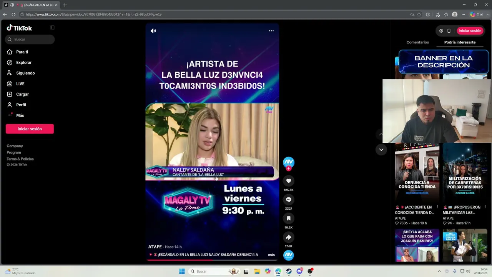Open the browser profile avatar
The height and width of the screenshot is (277, 492).
coord(455,14)
